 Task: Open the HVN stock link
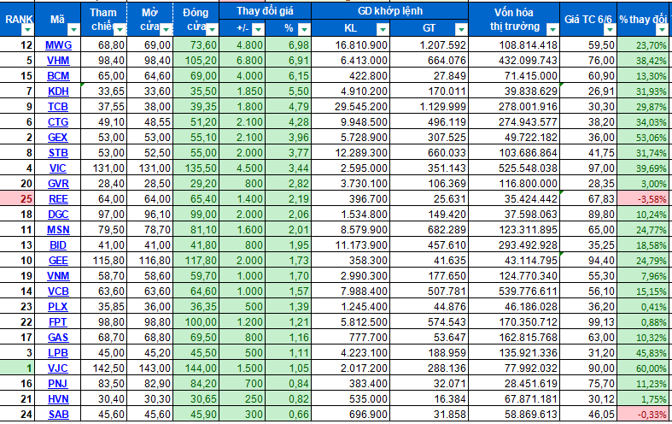[58, 399]
